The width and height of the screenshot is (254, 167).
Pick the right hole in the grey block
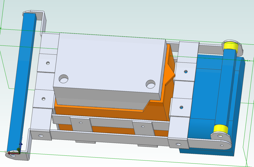[x=151, y=84]
